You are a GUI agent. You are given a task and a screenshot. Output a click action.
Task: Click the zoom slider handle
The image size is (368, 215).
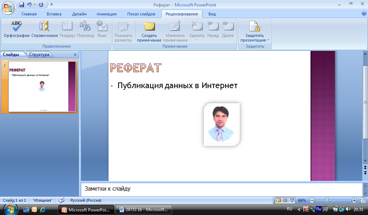[327, 200]
